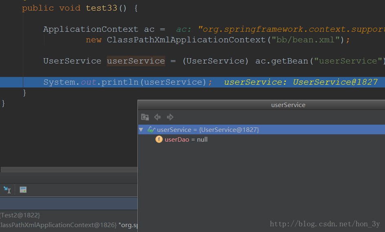Click the "bb/bean.xml" string literal
Image resolution: width=385 pixels, height=232 pixels.
point(305,40)
